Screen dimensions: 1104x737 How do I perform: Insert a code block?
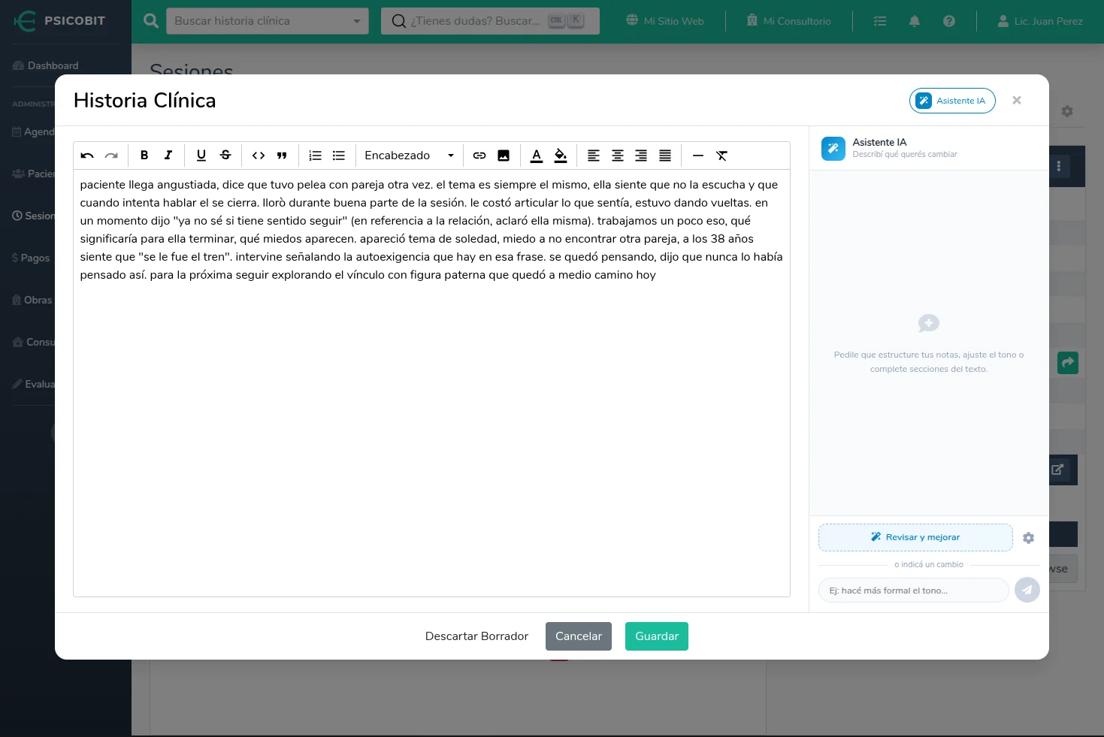tap(259, 156)
